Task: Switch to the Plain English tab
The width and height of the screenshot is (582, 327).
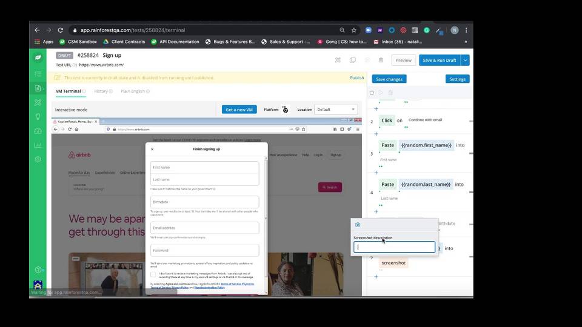Action: pos(135,91)
